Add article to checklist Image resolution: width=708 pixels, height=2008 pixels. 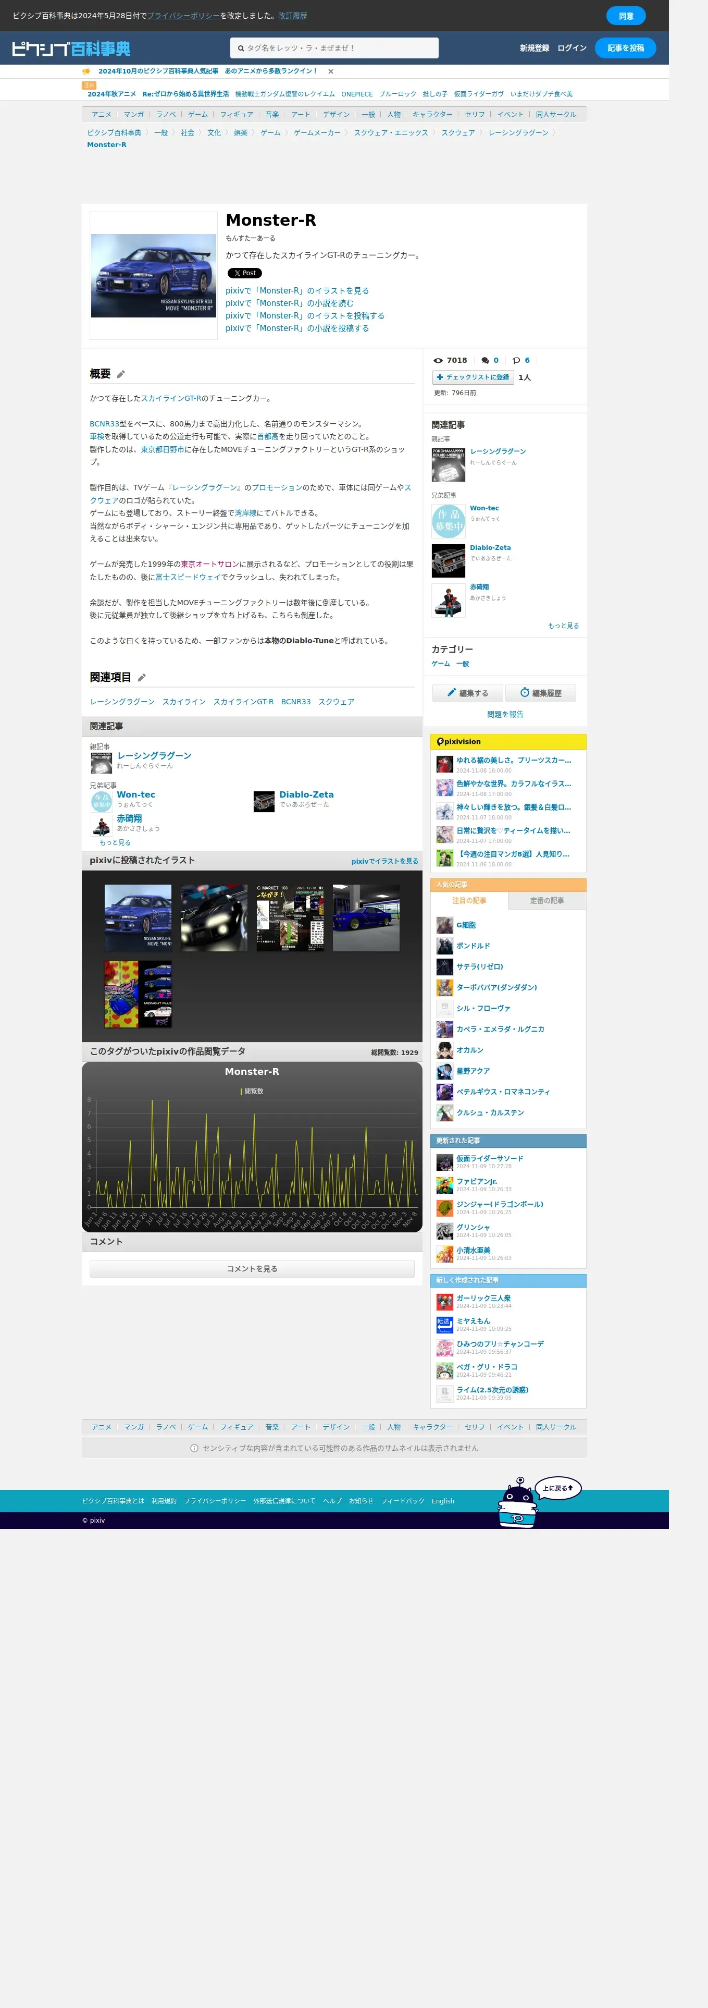[473, 377]
